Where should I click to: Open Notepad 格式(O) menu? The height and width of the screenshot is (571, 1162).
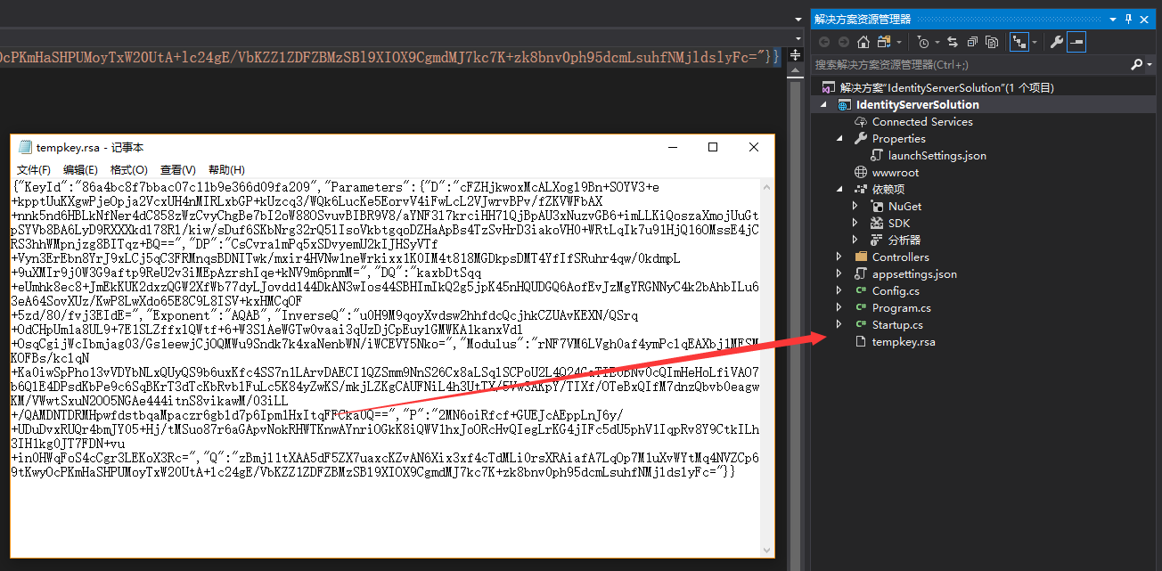tap(128, 169)
